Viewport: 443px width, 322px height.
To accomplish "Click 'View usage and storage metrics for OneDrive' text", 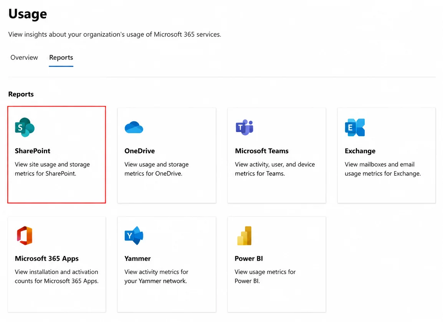I will click(x=157, y=169).
